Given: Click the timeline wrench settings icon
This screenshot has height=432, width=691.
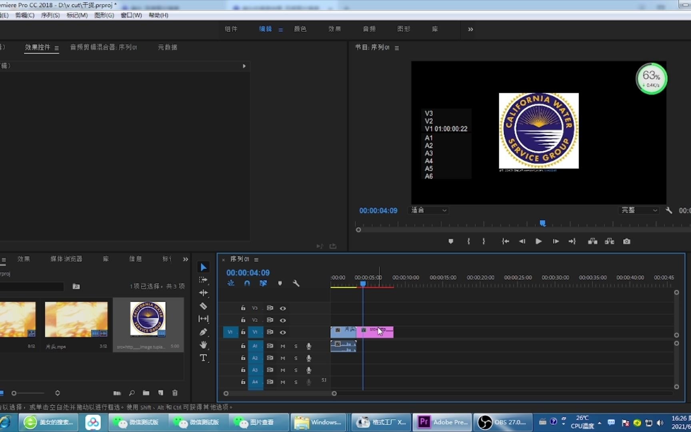Looking at the screenshot, I should point(296,283).
